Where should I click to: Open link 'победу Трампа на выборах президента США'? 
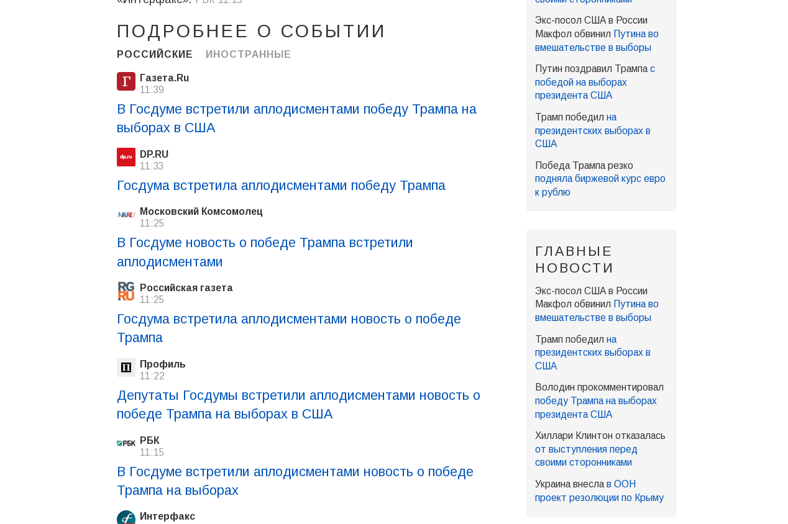tap(596, 408)
